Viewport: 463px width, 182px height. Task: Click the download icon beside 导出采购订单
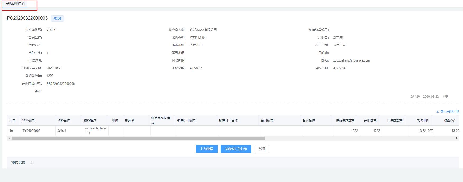[437, 111]
